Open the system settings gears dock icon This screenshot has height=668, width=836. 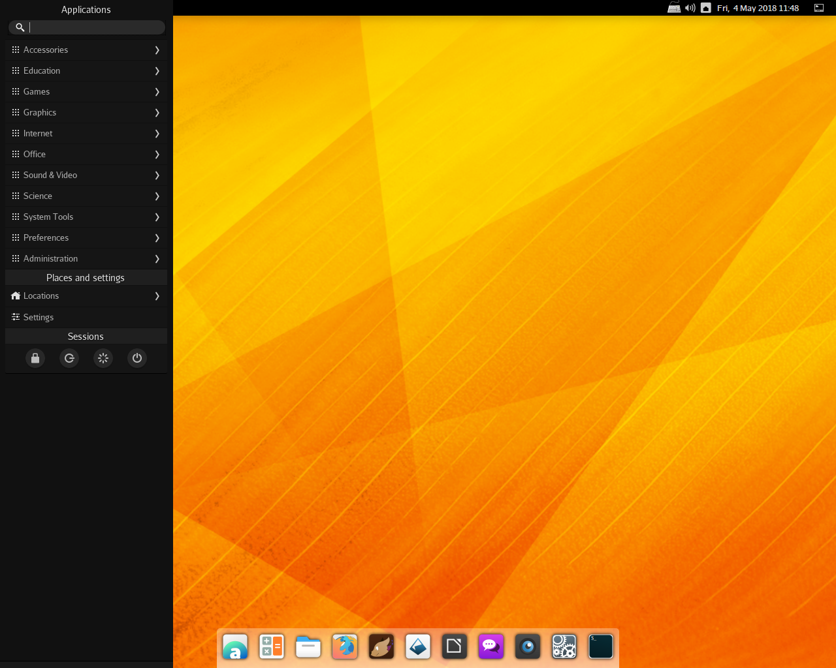coord(564,646)
